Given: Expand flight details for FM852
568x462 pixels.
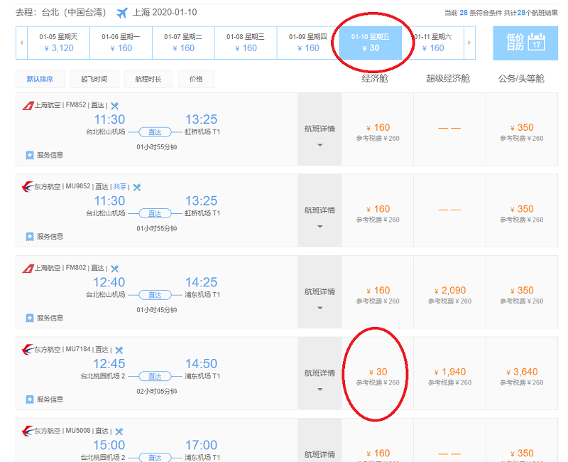Looking at the screenshot, I should click(319, 129).
